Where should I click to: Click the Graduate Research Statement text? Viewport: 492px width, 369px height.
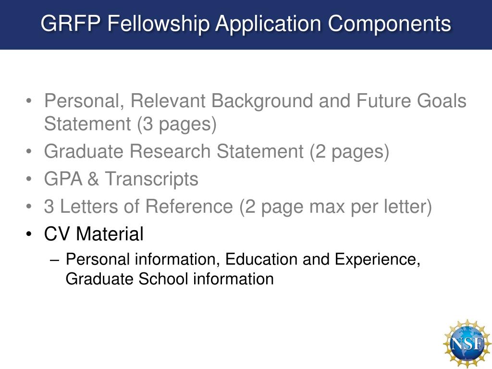[174, 151]
